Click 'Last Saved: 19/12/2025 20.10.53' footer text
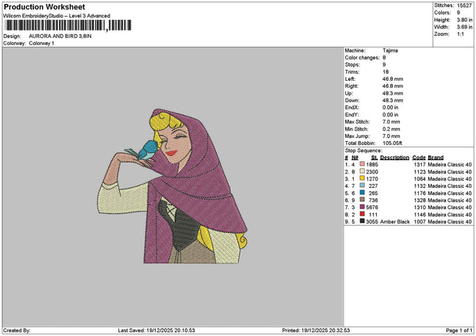This screenshot has width=476, height=336. [156, 330]
